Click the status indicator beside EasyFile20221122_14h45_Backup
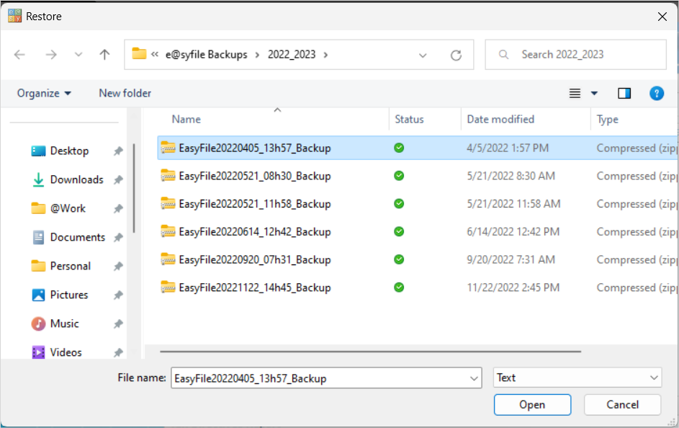The height and width of the screenshot is (428, 679). tap(398, 287)
